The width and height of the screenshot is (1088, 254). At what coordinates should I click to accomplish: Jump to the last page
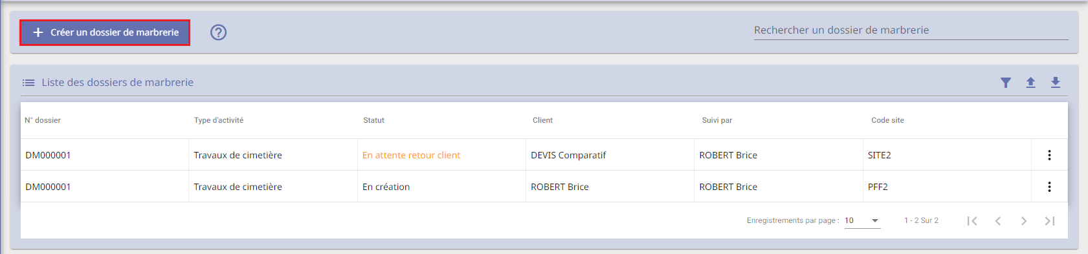pyautogui.click(x=1050, y=221)
